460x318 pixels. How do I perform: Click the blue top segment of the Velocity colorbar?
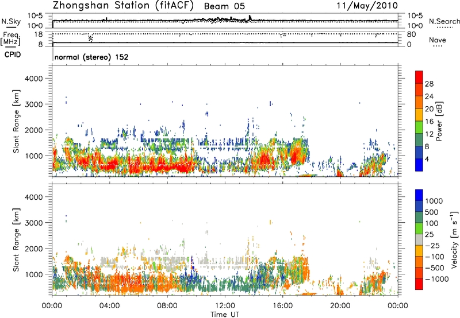[419, 195]
